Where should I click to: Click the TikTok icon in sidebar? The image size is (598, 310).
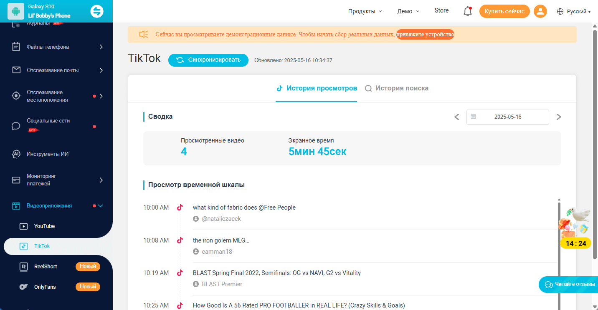pos(24,246)
